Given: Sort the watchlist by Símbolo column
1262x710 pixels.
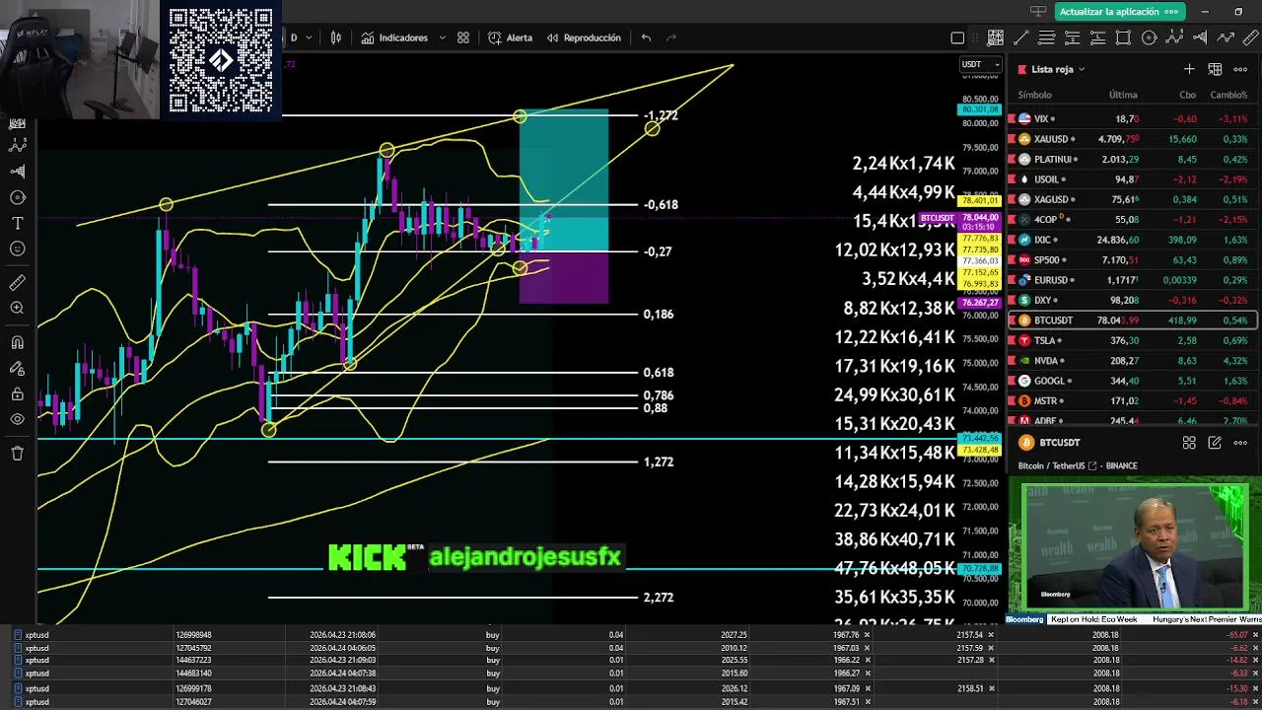Looking at the screenshot, I should [1035, 95].
